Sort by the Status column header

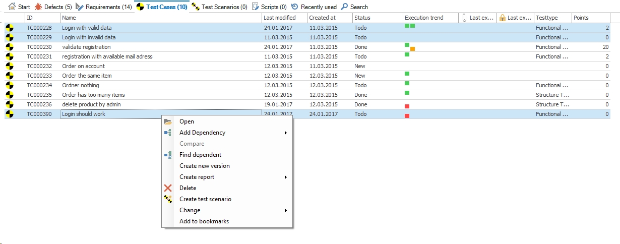tap(362, 18)
